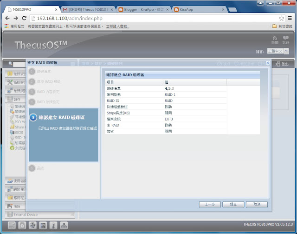Click the browser forward arrow
The width and height of the screenshot is (297, 234).
[16, 18]
